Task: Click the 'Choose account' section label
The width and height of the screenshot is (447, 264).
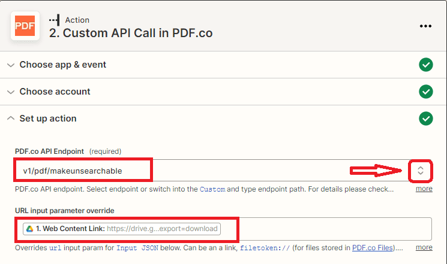Action: point(55,92)
